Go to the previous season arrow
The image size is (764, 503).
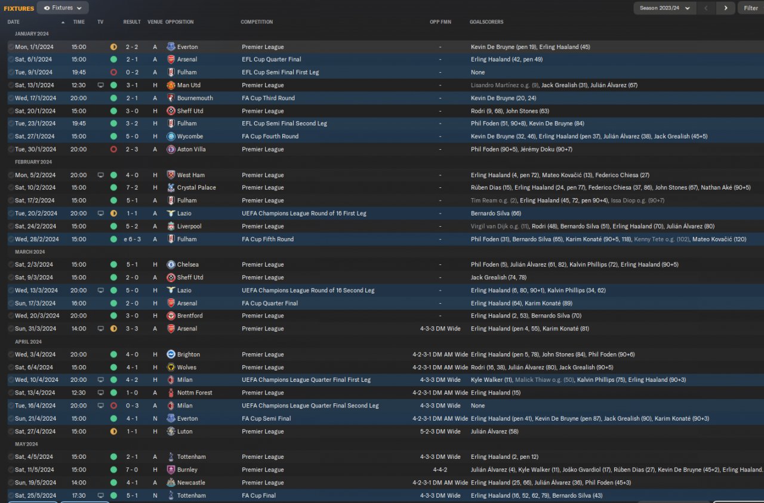click(707, 8)
